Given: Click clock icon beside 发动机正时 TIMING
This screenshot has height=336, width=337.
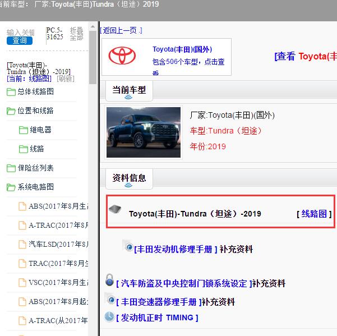Looking at the screenshot, I should 109,316.
